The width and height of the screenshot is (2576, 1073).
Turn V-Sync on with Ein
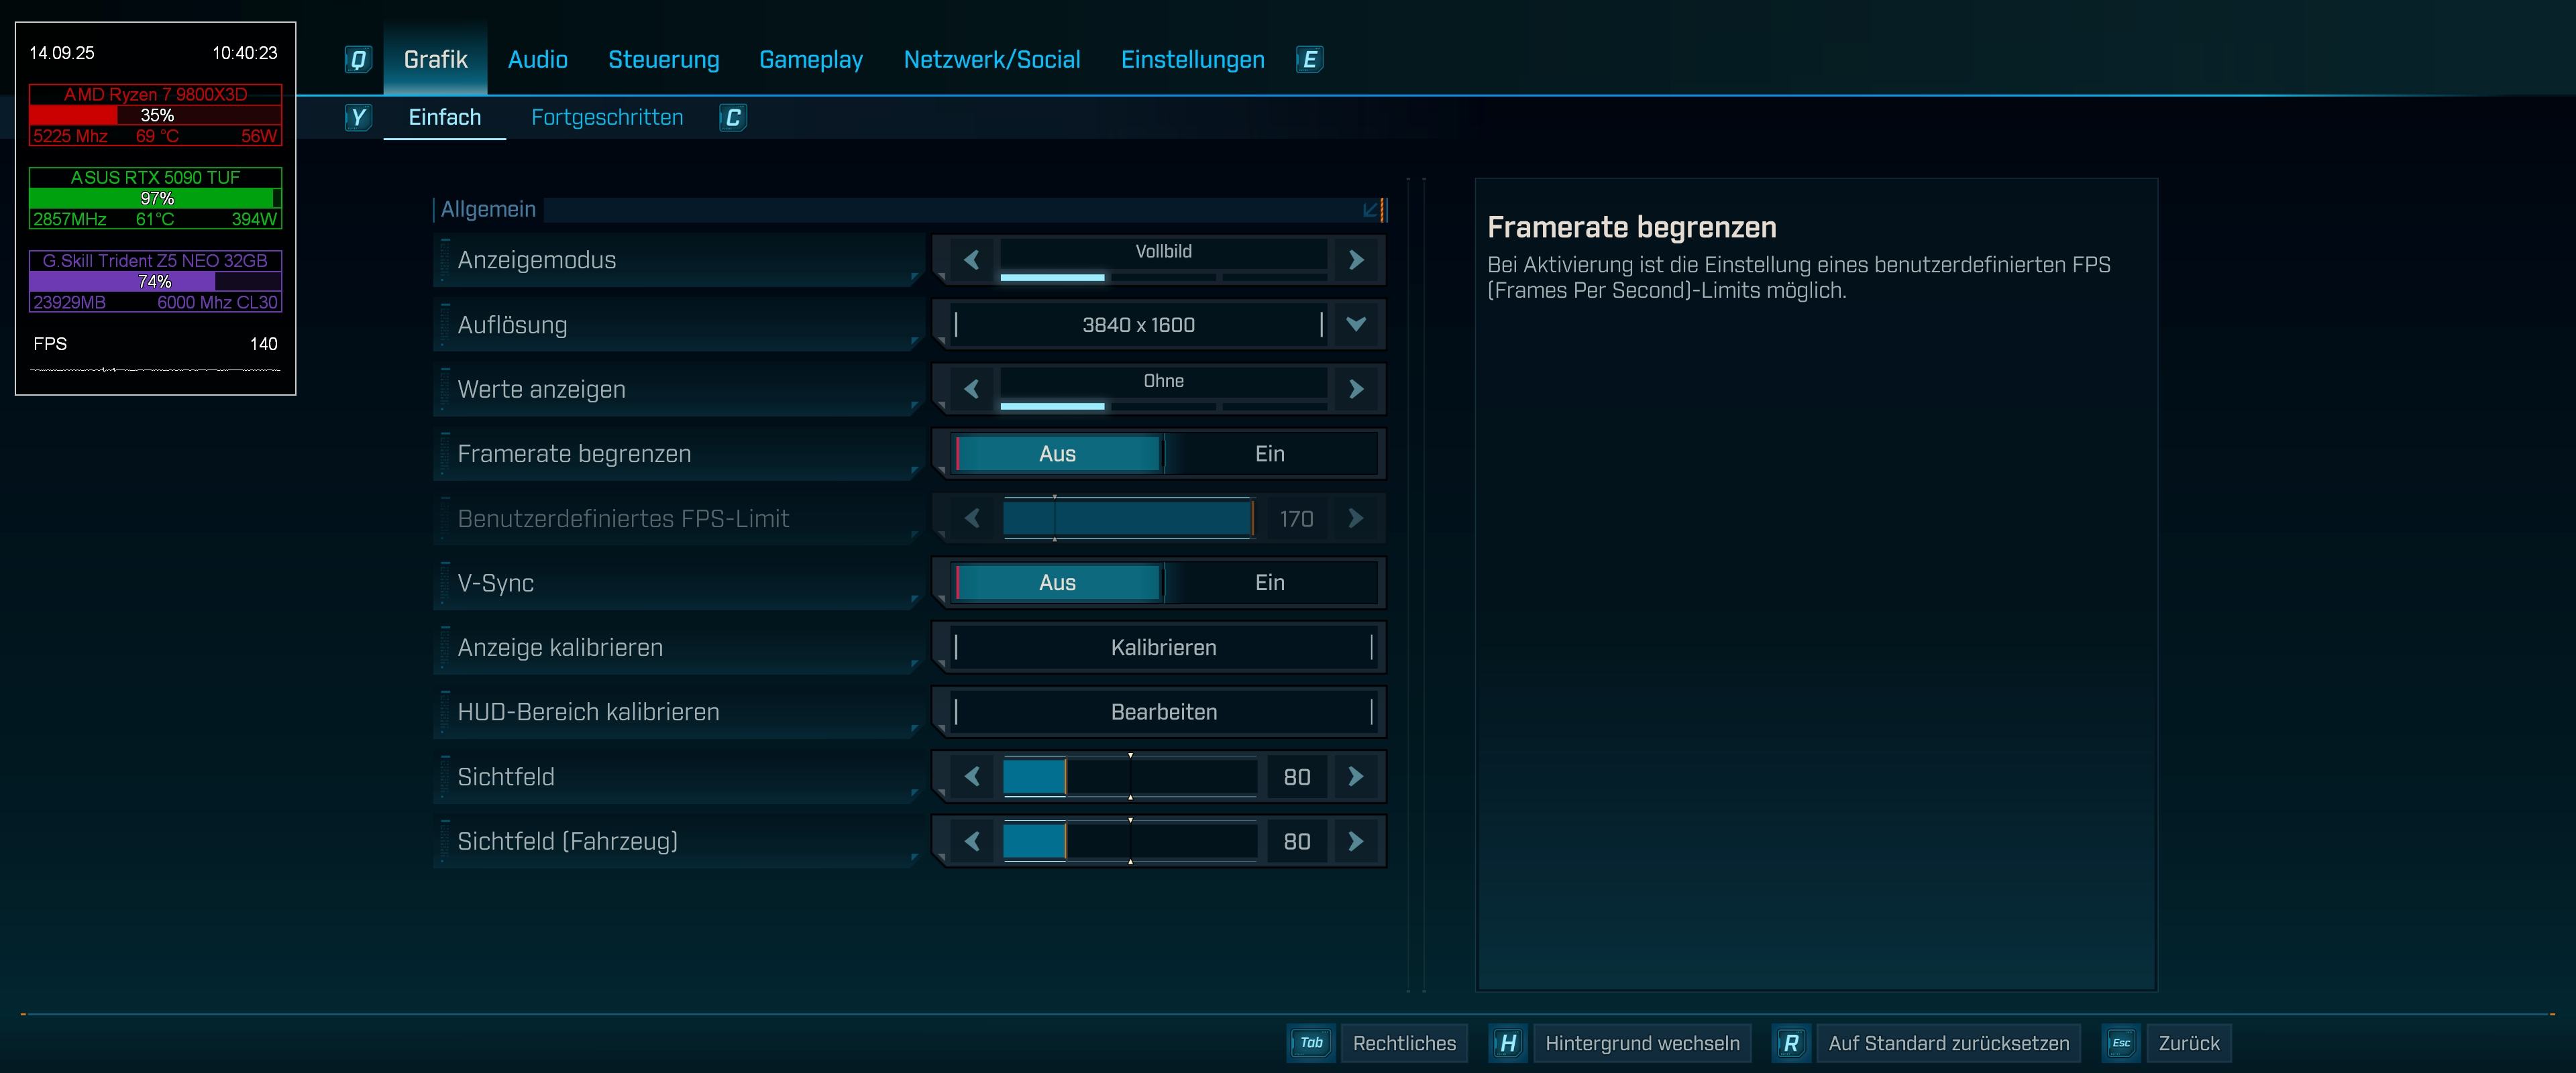pyautogui.click(x=1269, y=583)
